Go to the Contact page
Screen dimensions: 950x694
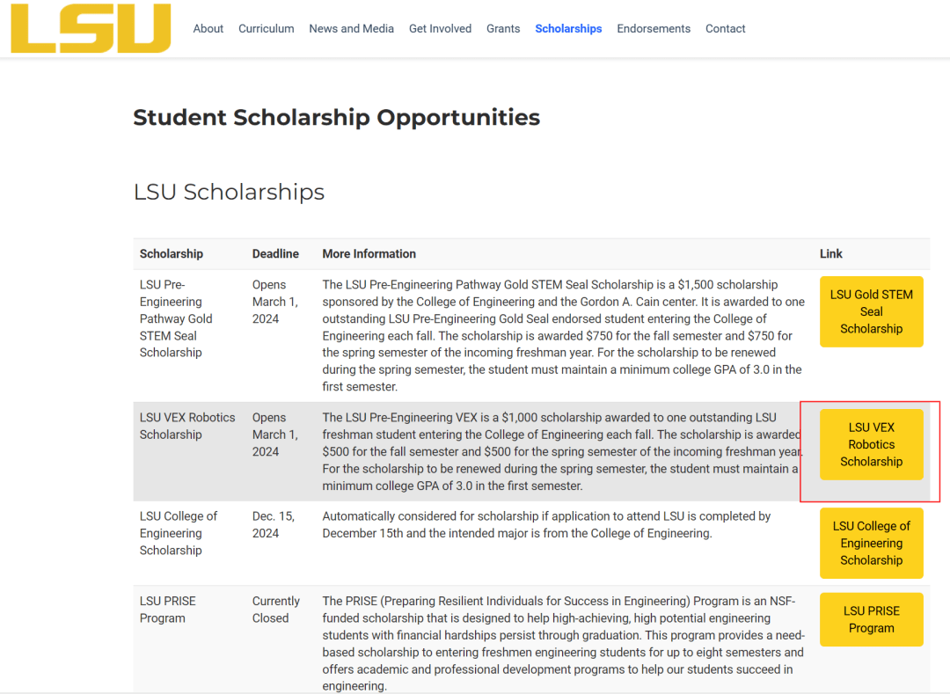tap(725, 29)
